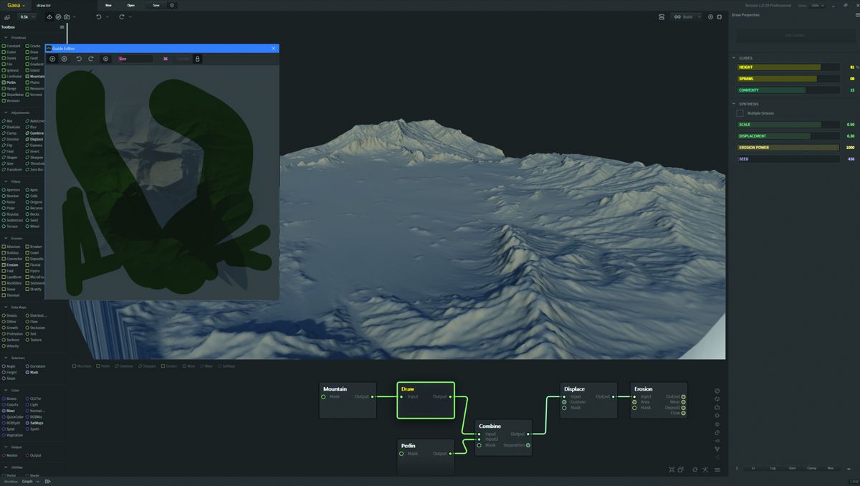Click the camera icon in the viewport toolbar
This screenshot has width=860, height=486.
coord(67,16)
